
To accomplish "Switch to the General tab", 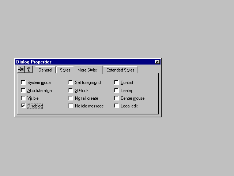I will [45, 70].
